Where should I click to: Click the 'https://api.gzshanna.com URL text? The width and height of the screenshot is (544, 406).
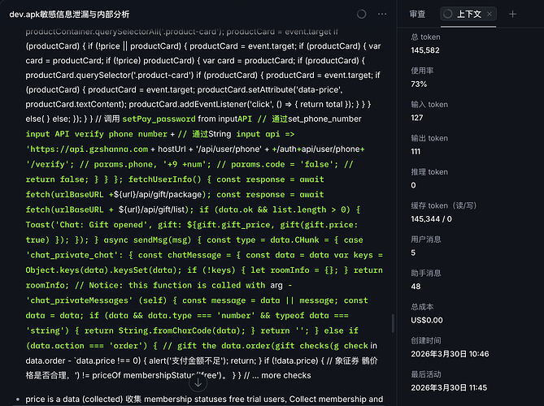coord(87,149)
